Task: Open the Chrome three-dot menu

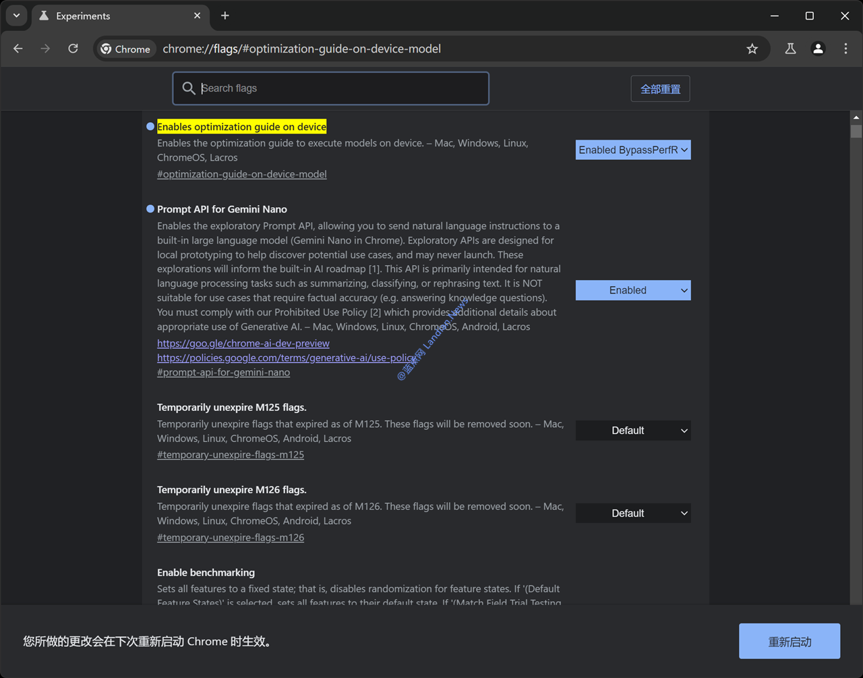Action: 845,49
